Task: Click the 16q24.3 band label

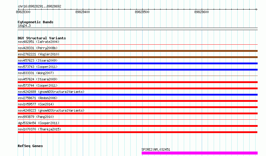Action: click(24, 26)
